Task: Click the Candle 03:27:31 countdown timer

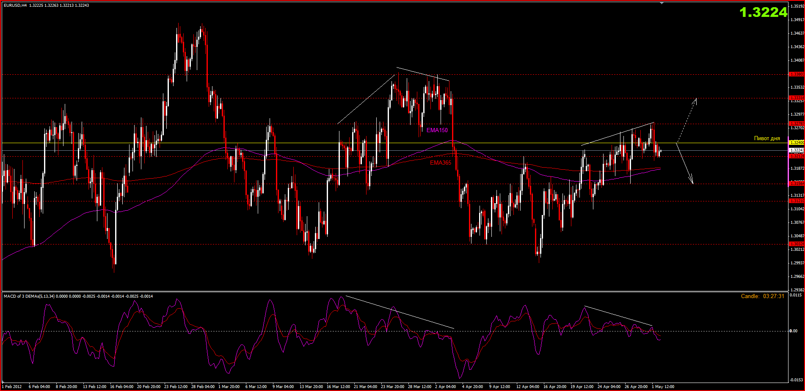Action: point(763,296)
